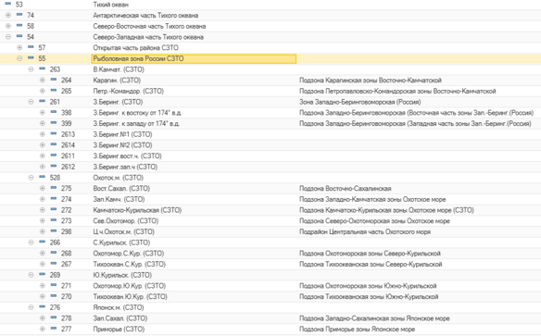This screenshot has width=541, height=336.
Task: Expand row 57 Открытая часть района СЗТО
Action: click(19, 47)
